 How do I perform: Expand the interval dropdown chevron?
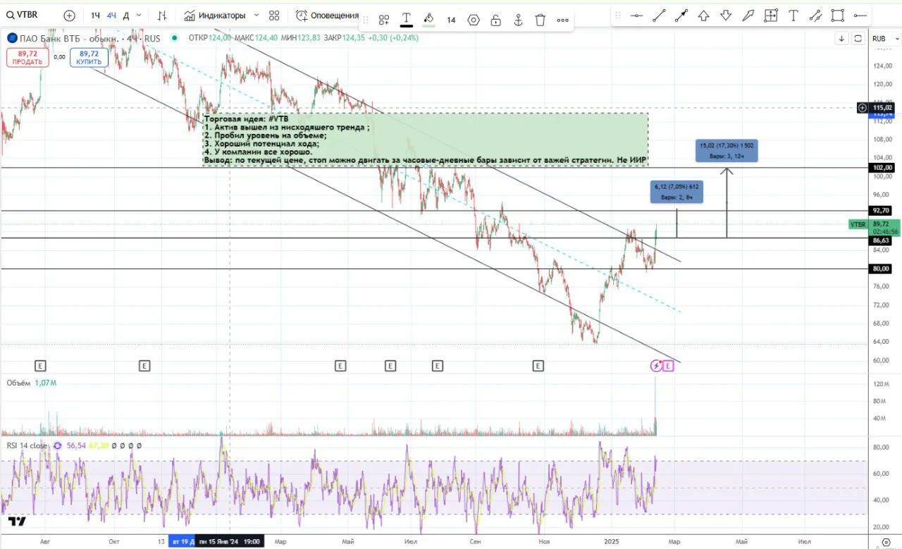(x=140, y=16)
